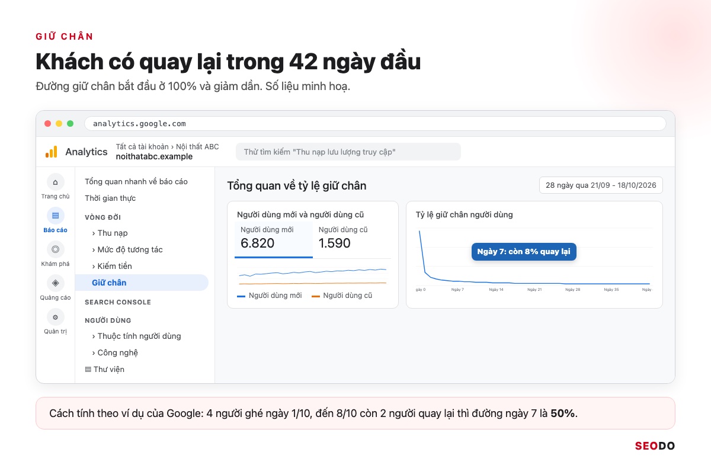Click the SEODO brand logo
Viewport: 711px width, 465px height.
655,446
